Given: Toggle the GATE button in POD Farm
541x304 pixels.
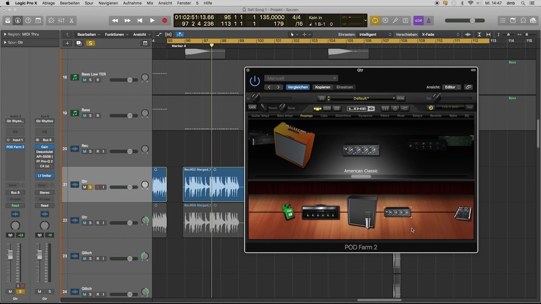Looking at the screenshot, I should (x=252, y=107).
